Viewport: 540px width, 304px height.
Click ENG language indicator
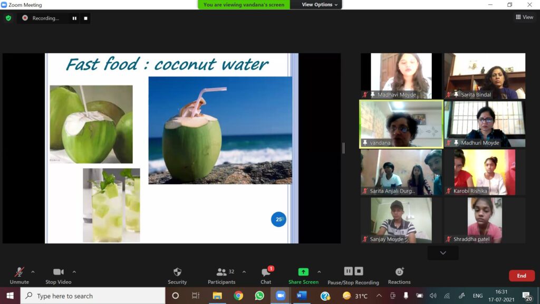(x=477, y=296)
